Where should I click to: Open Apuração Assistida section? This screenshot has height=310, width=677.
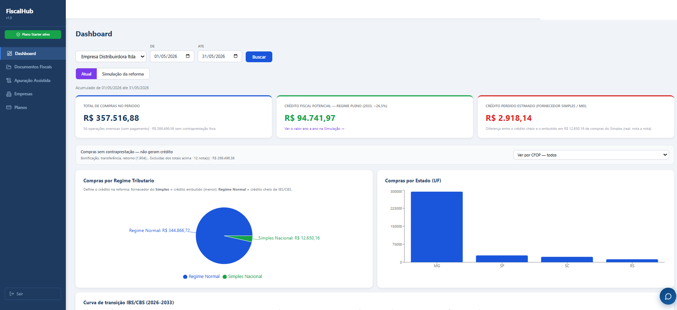pos(33,81)
